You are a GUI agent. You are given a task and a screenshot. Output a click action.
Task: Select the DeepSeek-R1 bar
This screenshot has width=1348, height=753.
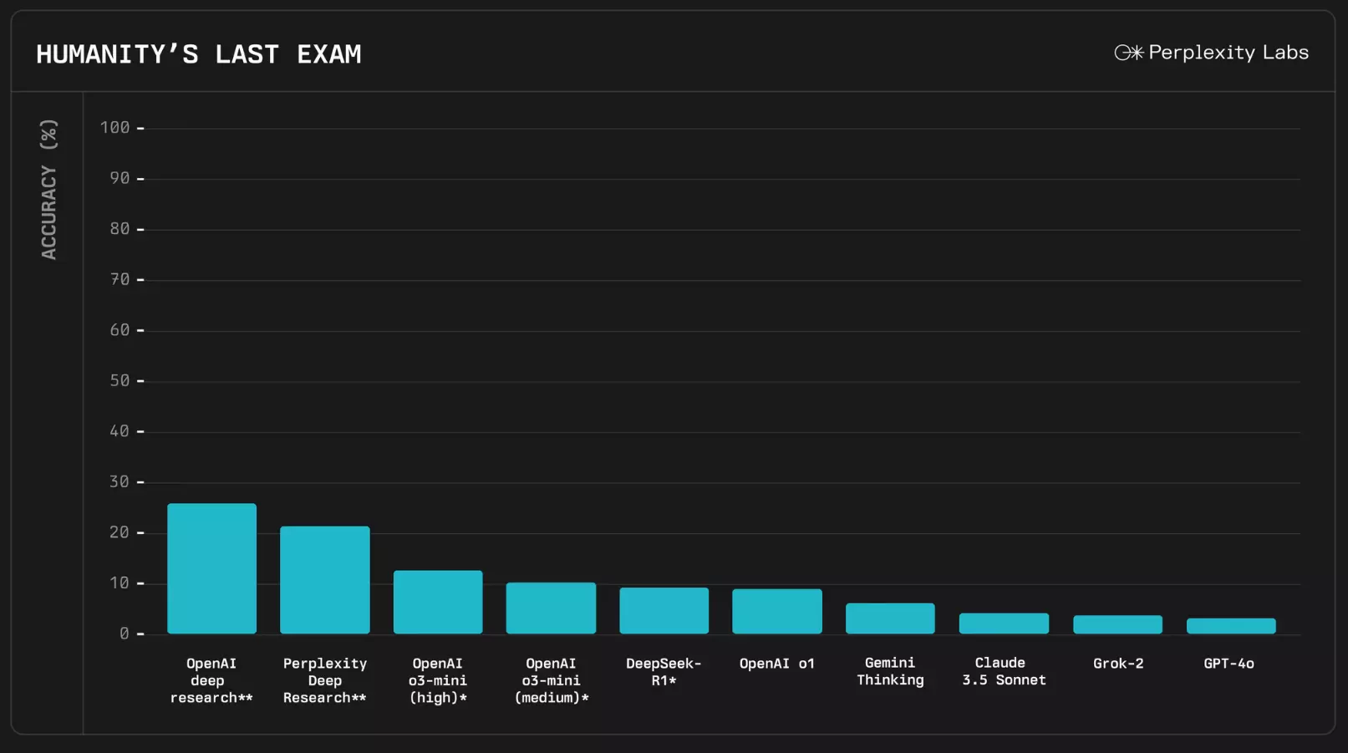click(664, 610)
